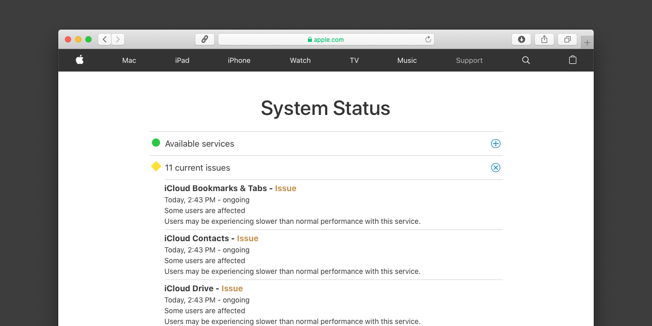Click the Share toolbar button
The image size is (652, 326).
[x=544, y=39]
